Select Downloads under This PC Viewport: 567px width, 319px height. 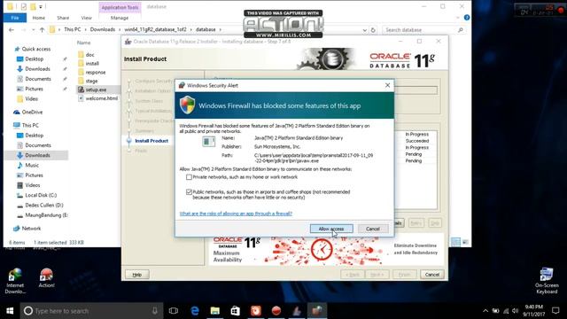point(36,155)
